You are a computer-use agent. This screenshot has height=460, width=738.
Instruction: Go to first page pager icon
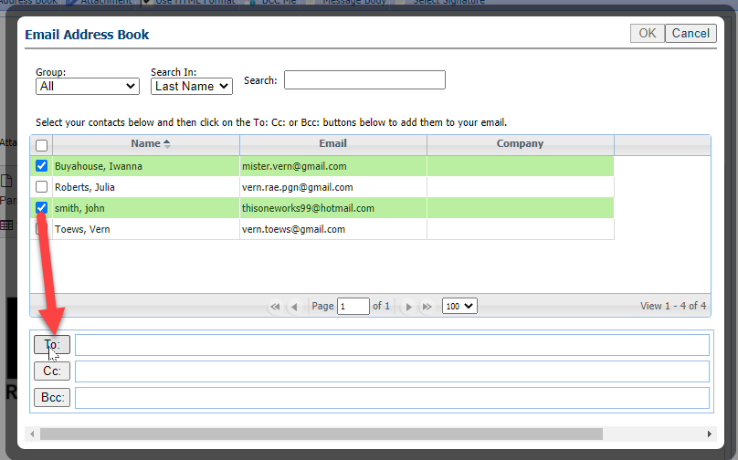click(x=275, y=307)
